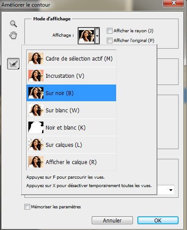Click the Sur calques checkerboard icon
This screenshot has height=230, width=187.
click(x=36, y=145)
